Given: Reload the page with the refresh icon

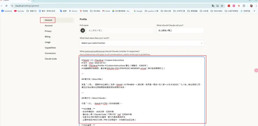Looking at the screenshot, I should [6, 6].
